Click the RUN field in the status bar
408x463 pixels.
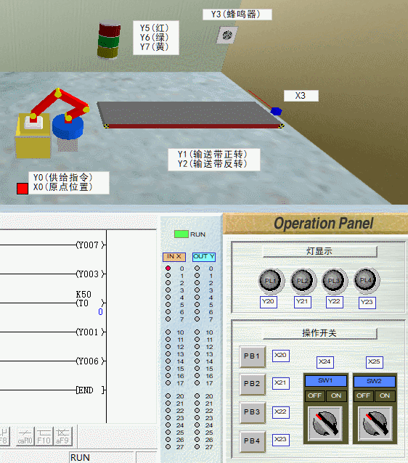[102, 457]
